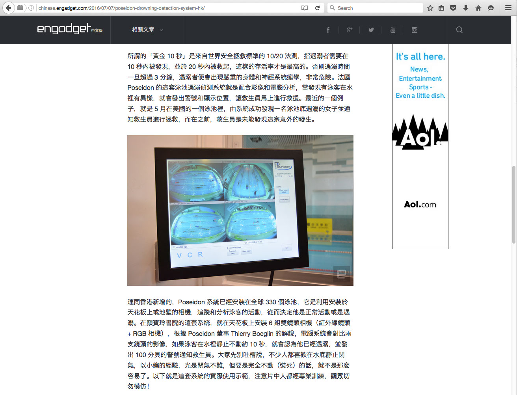Open Engadget's Facebook page icon

[x=328, y=30]
